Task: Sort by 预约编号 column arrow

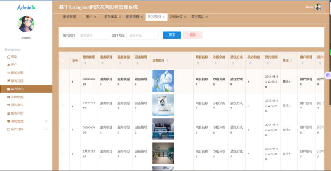Action: 85,63
